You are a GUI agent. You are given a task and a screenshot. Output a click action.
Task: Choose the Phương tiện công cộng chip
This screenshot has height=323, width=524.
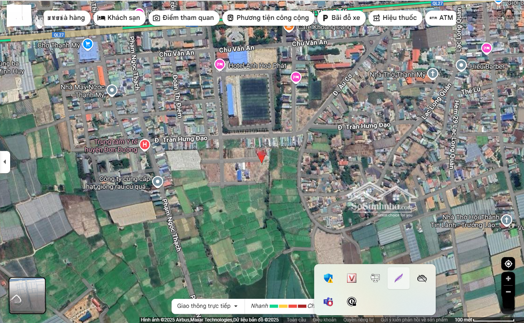(x=267, y=18)
